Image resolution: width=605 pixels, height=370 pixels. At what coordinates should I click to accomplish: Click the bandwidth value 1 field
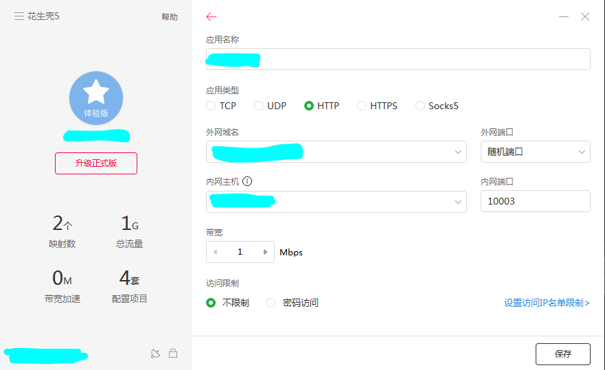pyautogui.click(x=240, y=252)
